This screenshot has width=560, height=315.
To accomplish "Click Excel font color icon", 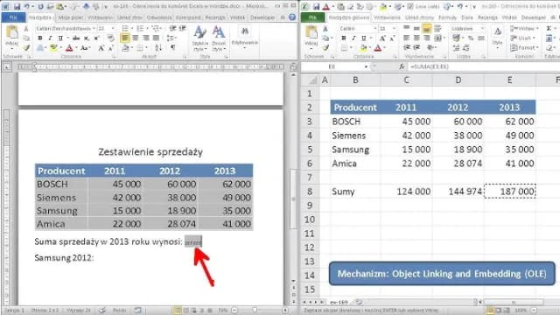I will point(378,47).
